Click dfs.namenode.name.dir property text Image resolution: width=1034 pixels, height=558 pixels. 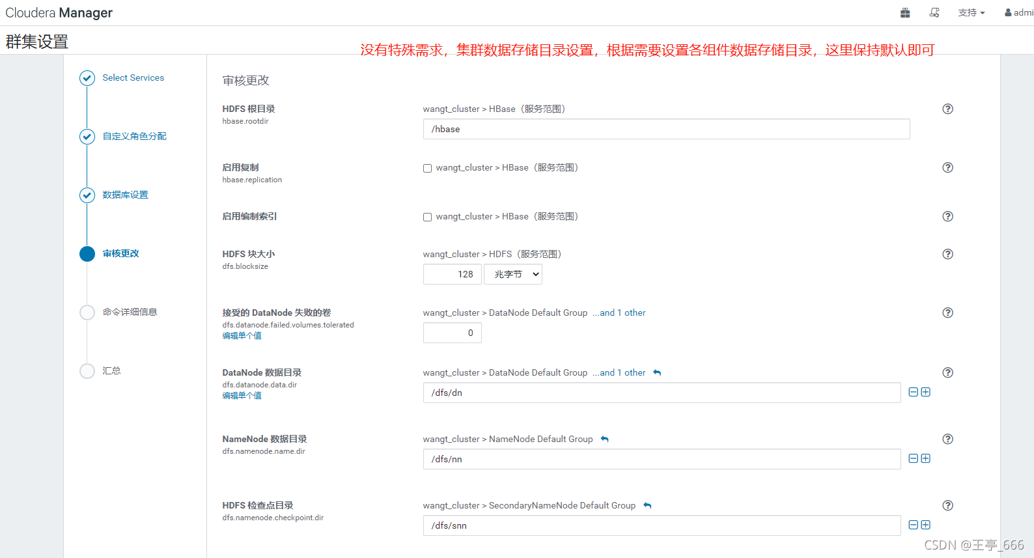point(264,451)
